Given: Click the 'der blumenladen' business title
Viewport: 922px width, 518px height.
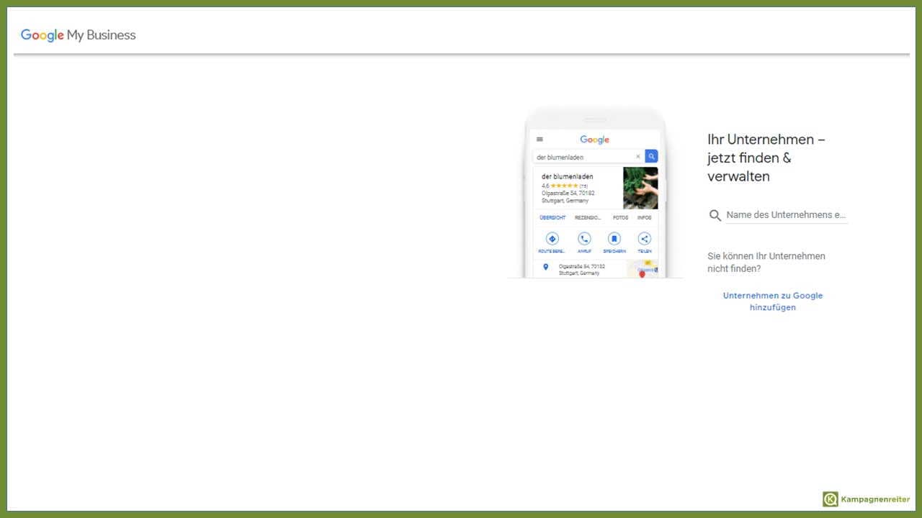Looking at the screenshot, I should 567,176.
